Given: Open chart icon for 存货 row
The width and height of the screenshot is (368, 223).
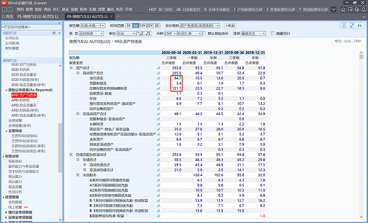Looking at the screenshot, I should pos(158,99).
